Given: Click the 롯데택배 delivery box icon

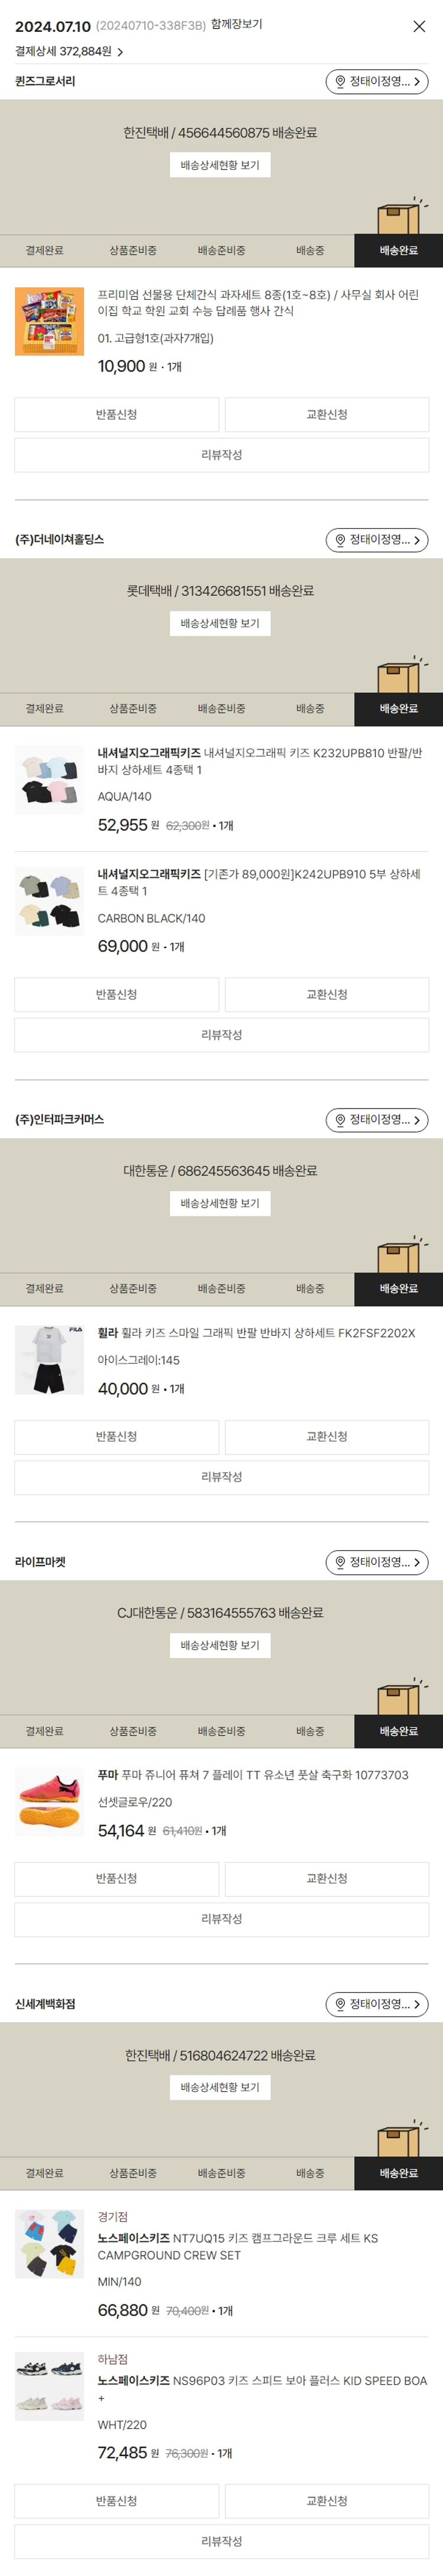Looking at the screenshot, I should point(399,675).
